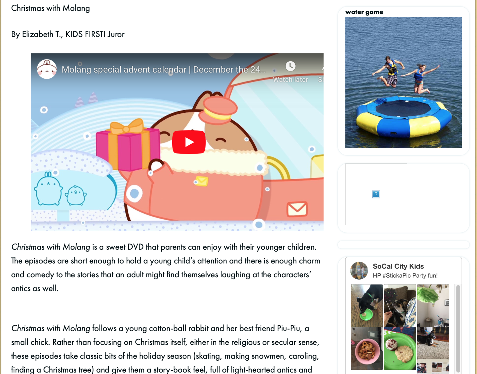Open the SoCal City Kids page link
477x374 pixels.
click(398, 266)
